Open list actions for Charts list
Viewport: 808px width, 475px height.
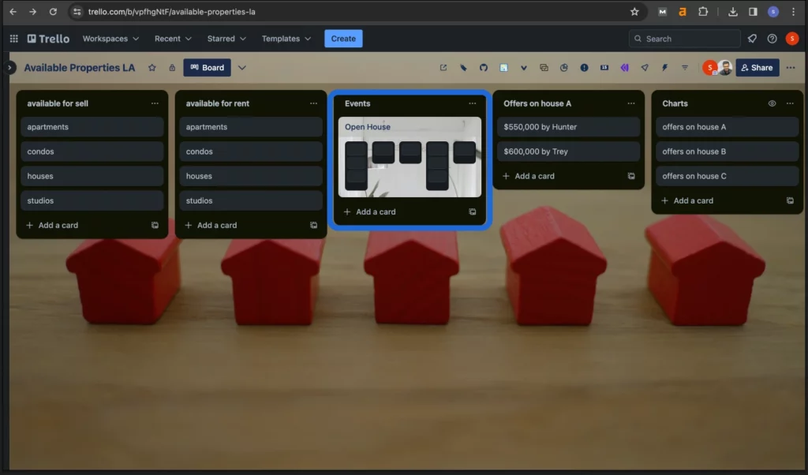pyautogui.click(x=790, y=103)
